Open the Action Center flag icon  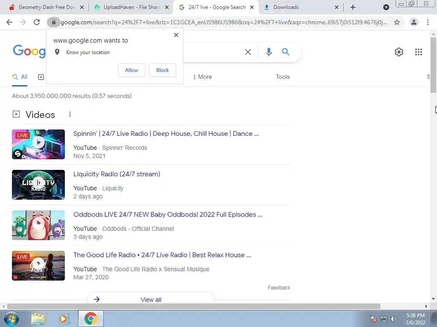point(373,319)
